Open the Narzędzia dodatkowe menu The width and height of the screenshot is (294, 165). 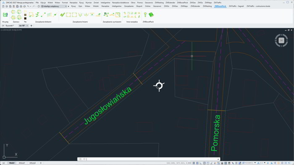click(x=121, y=3)
